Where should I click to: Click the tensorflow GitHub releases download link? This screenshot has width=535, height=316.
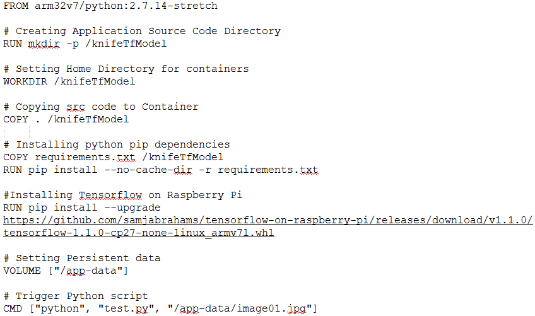pyautogui.click(x=268, y=221)
